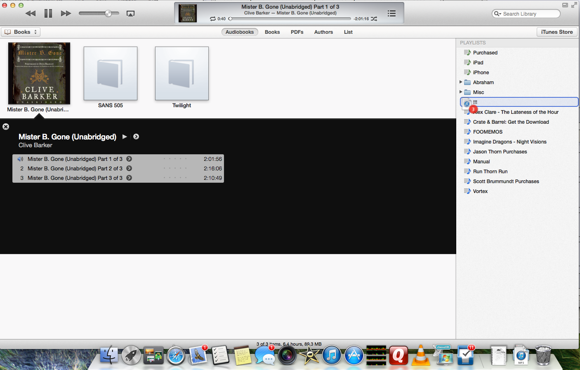Screen dimensions: 580x370
Task: Click the Clive Barker author name
Action: (x=35, y=145)
